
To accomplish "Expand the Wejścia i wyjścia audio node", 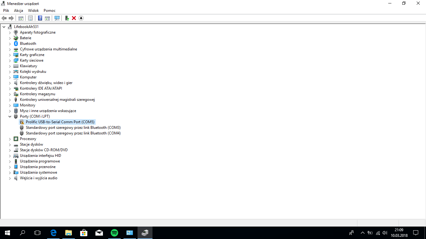I will pyautogui.click(x=10, y=178).
